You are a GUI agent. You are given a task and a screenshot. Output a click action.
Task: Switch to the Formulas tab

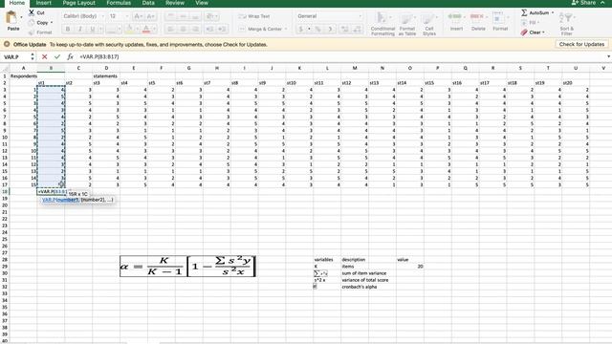[119, 3]
